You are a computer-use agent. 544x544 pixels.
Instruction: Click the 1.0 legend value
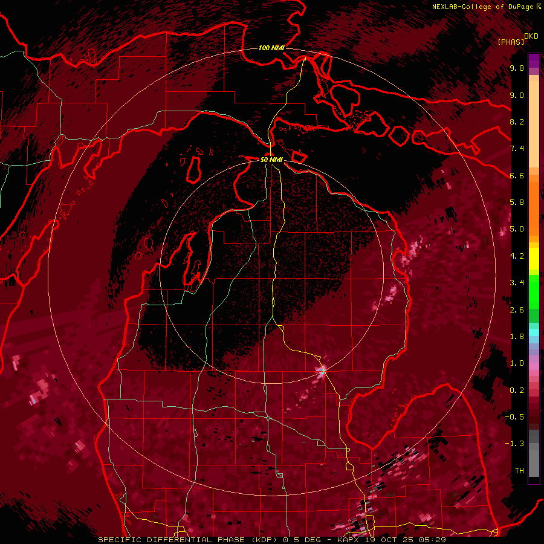(x=517, y=363)
